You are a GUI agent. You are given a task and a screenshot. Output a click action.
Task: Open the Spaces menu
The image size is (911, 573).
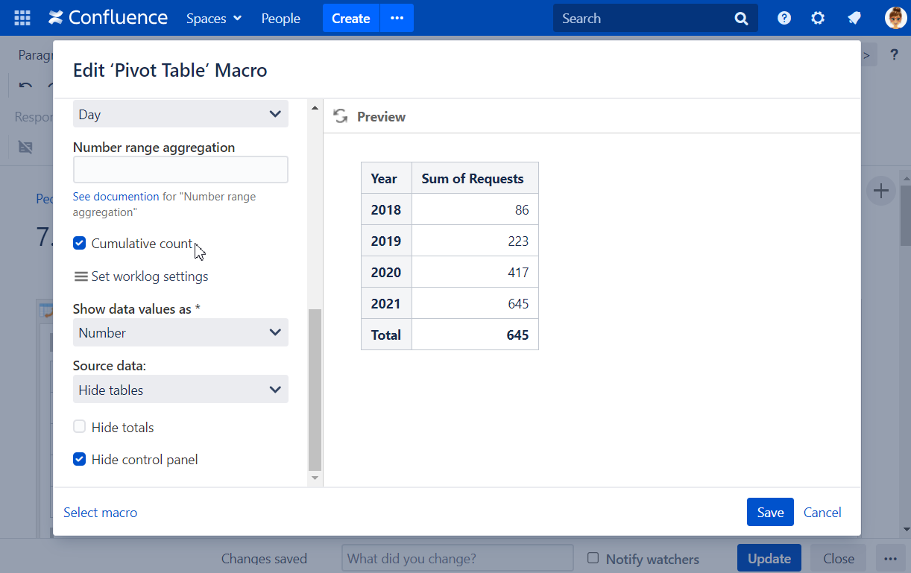click(x=214, y=19)
